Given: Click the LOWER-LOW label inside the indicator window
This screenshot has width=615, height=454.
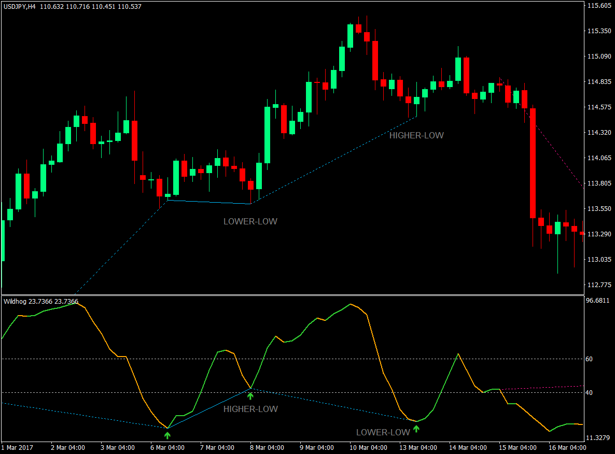Looking at the screenshot, I should [382, 431].
